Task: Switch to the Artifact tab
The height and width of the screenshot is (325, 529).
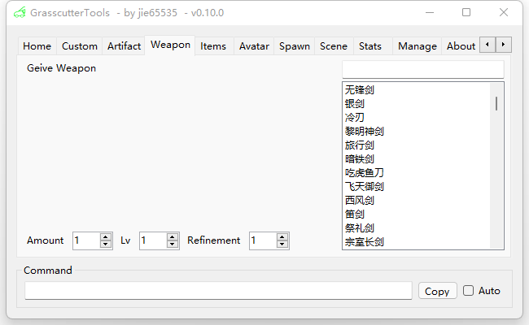Action: tap(124, 46)
